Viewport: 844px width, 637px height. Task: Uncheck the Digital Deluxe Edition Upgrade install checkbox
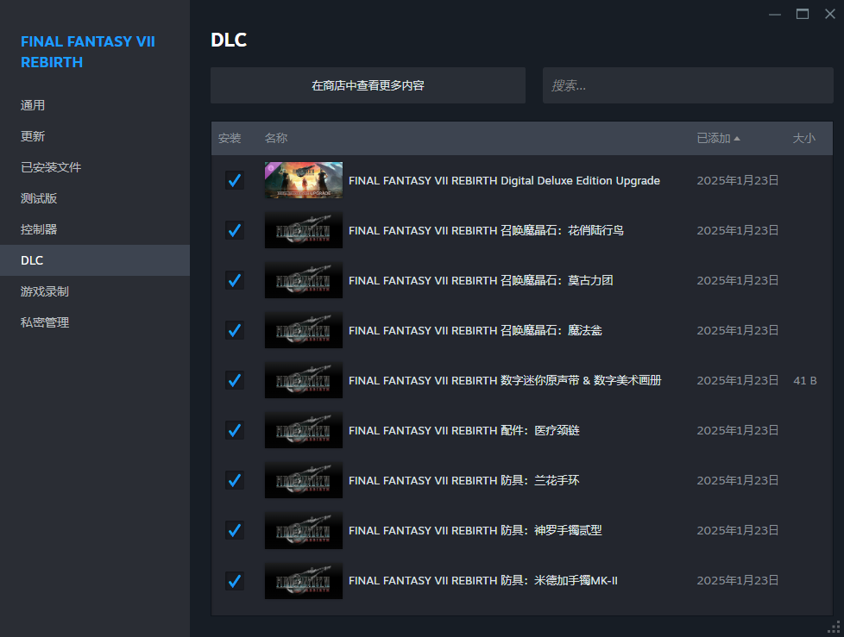pos(234,180)
